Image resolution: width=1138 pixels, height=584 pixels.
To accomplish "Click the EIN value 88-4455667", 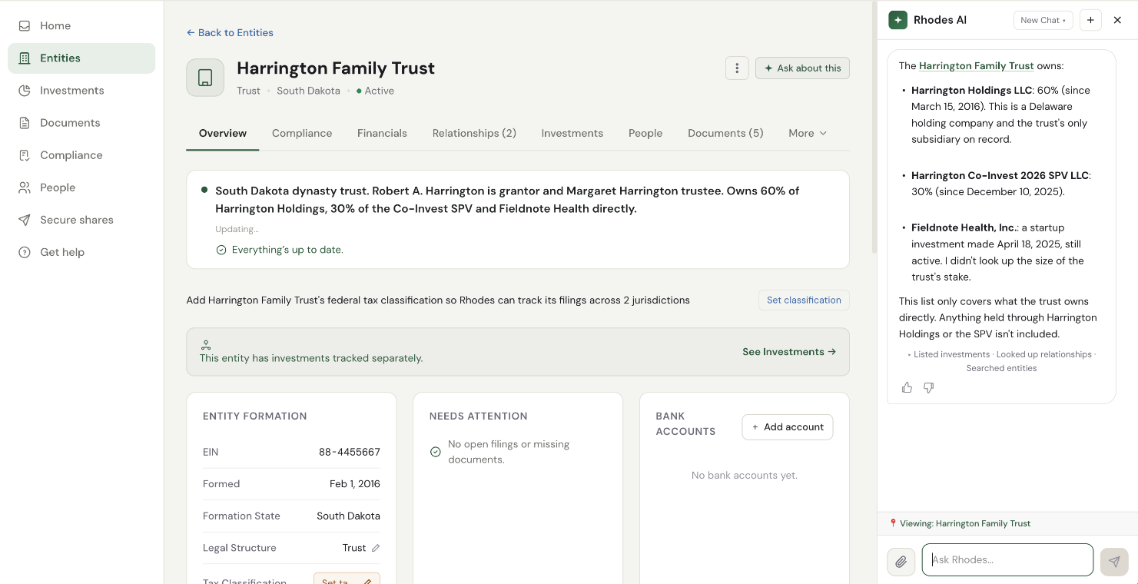I will (350, 452).
